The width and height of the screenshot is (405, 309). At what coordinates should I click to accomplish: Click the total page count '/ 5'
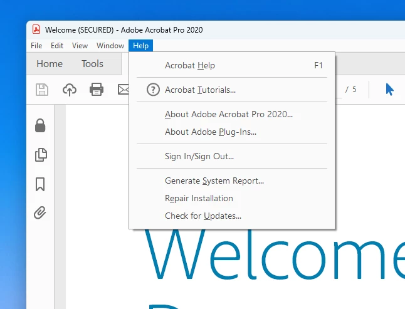tap(350, 90)
